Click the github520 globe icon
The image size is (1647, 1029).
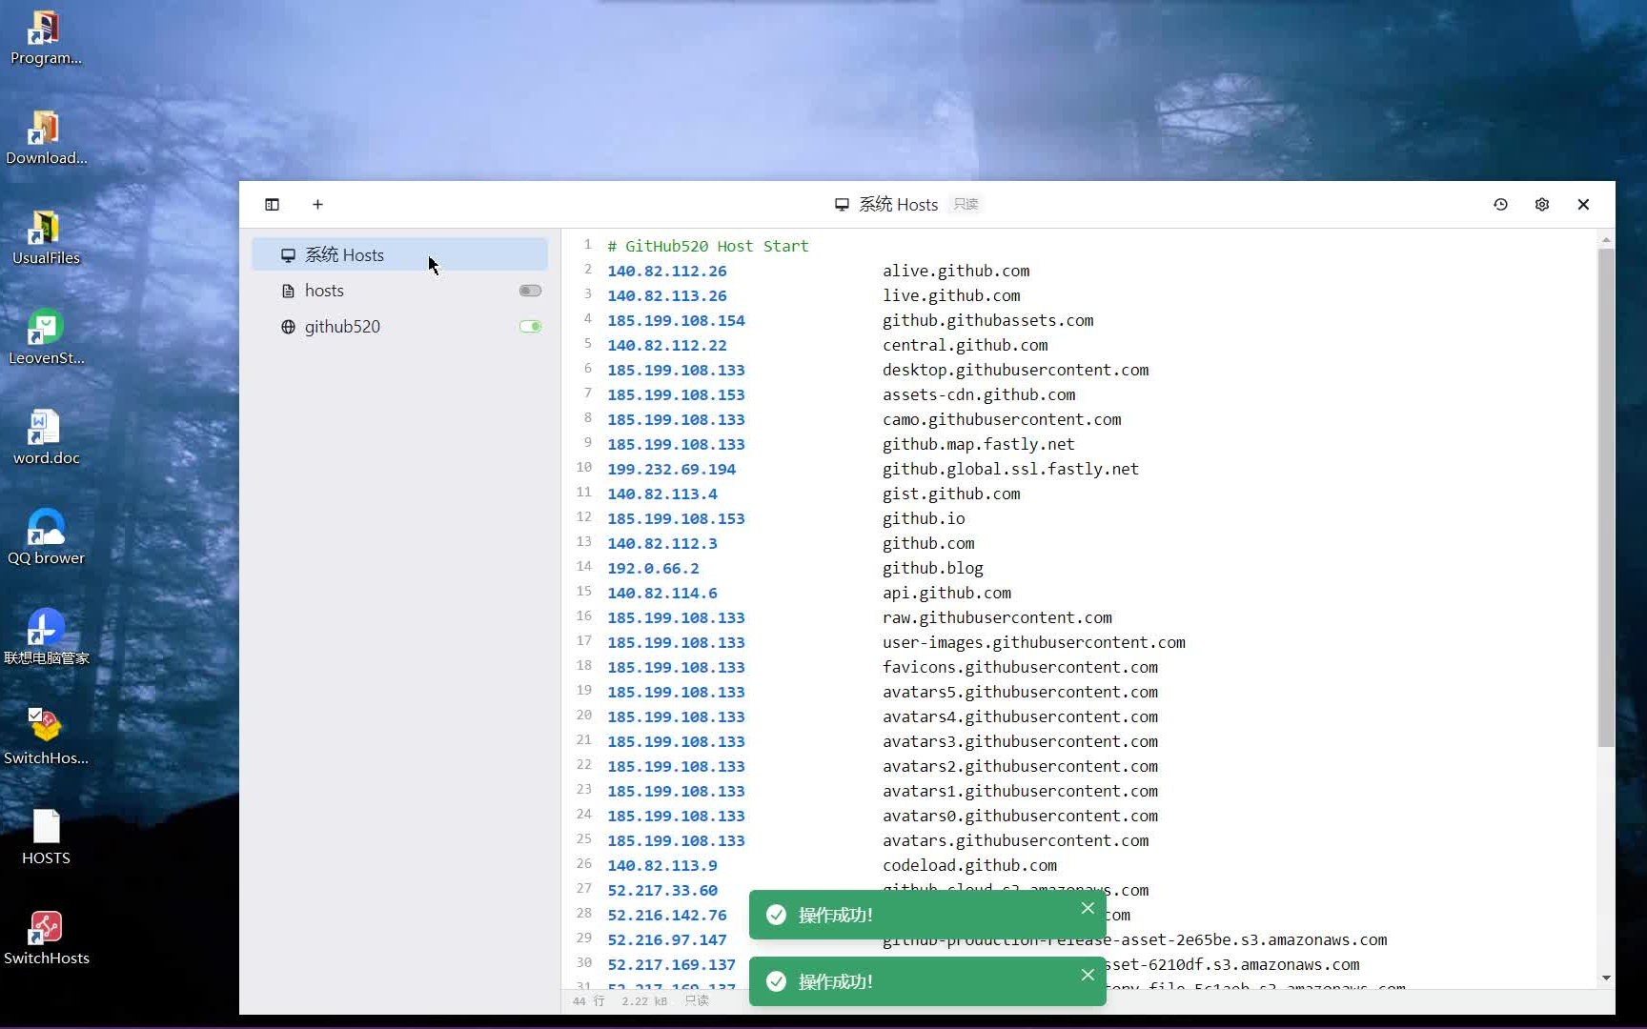pyautogui.click(x=288, y=327)
